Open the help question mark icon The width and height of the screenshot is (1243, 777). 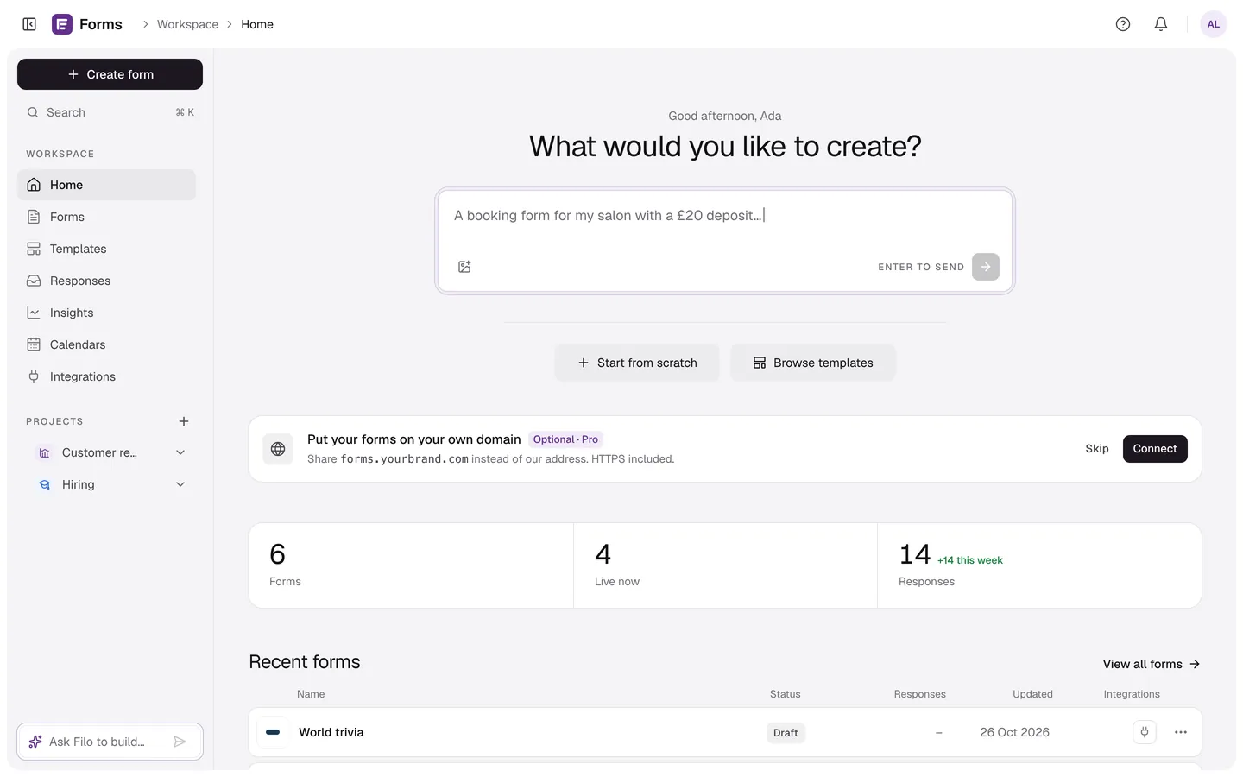coord(1123,24)
